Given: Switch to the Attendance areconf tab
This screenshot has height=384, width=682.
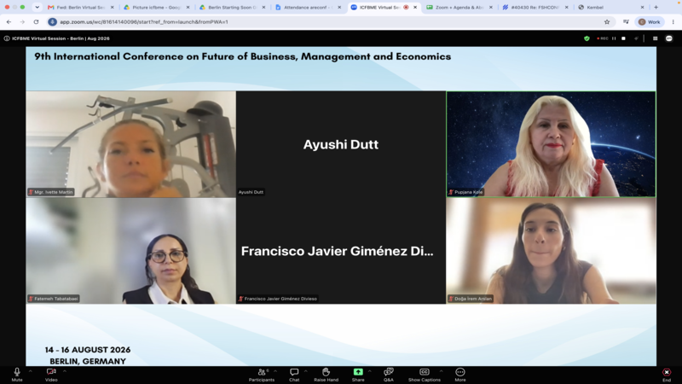Looking at the screenshot, I should [307, 8].
